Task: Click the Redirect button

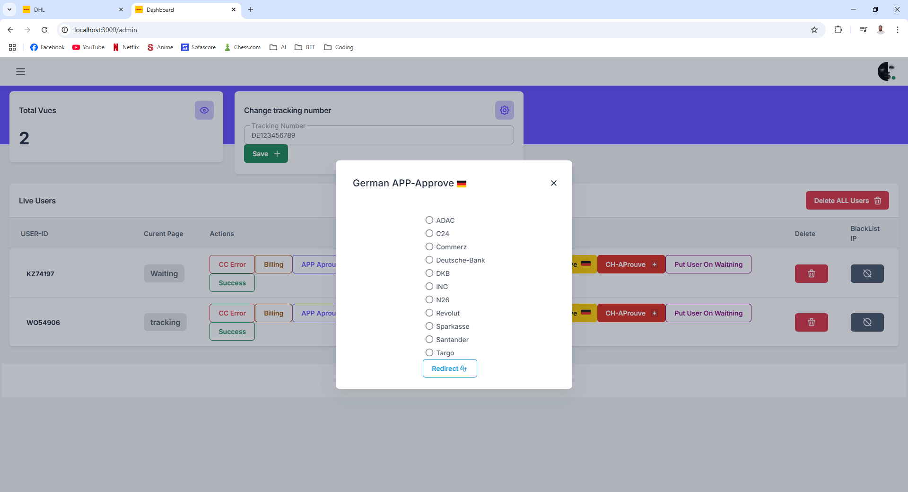Action: (x=450, y=369)
